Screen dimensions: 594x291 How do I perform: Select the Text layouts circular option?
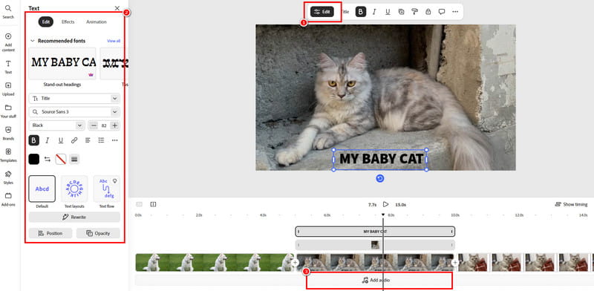click(74, 189)
